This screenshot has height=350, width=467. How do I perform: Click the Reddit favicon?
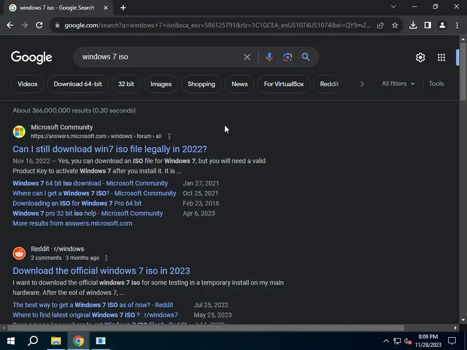[19, 253]
